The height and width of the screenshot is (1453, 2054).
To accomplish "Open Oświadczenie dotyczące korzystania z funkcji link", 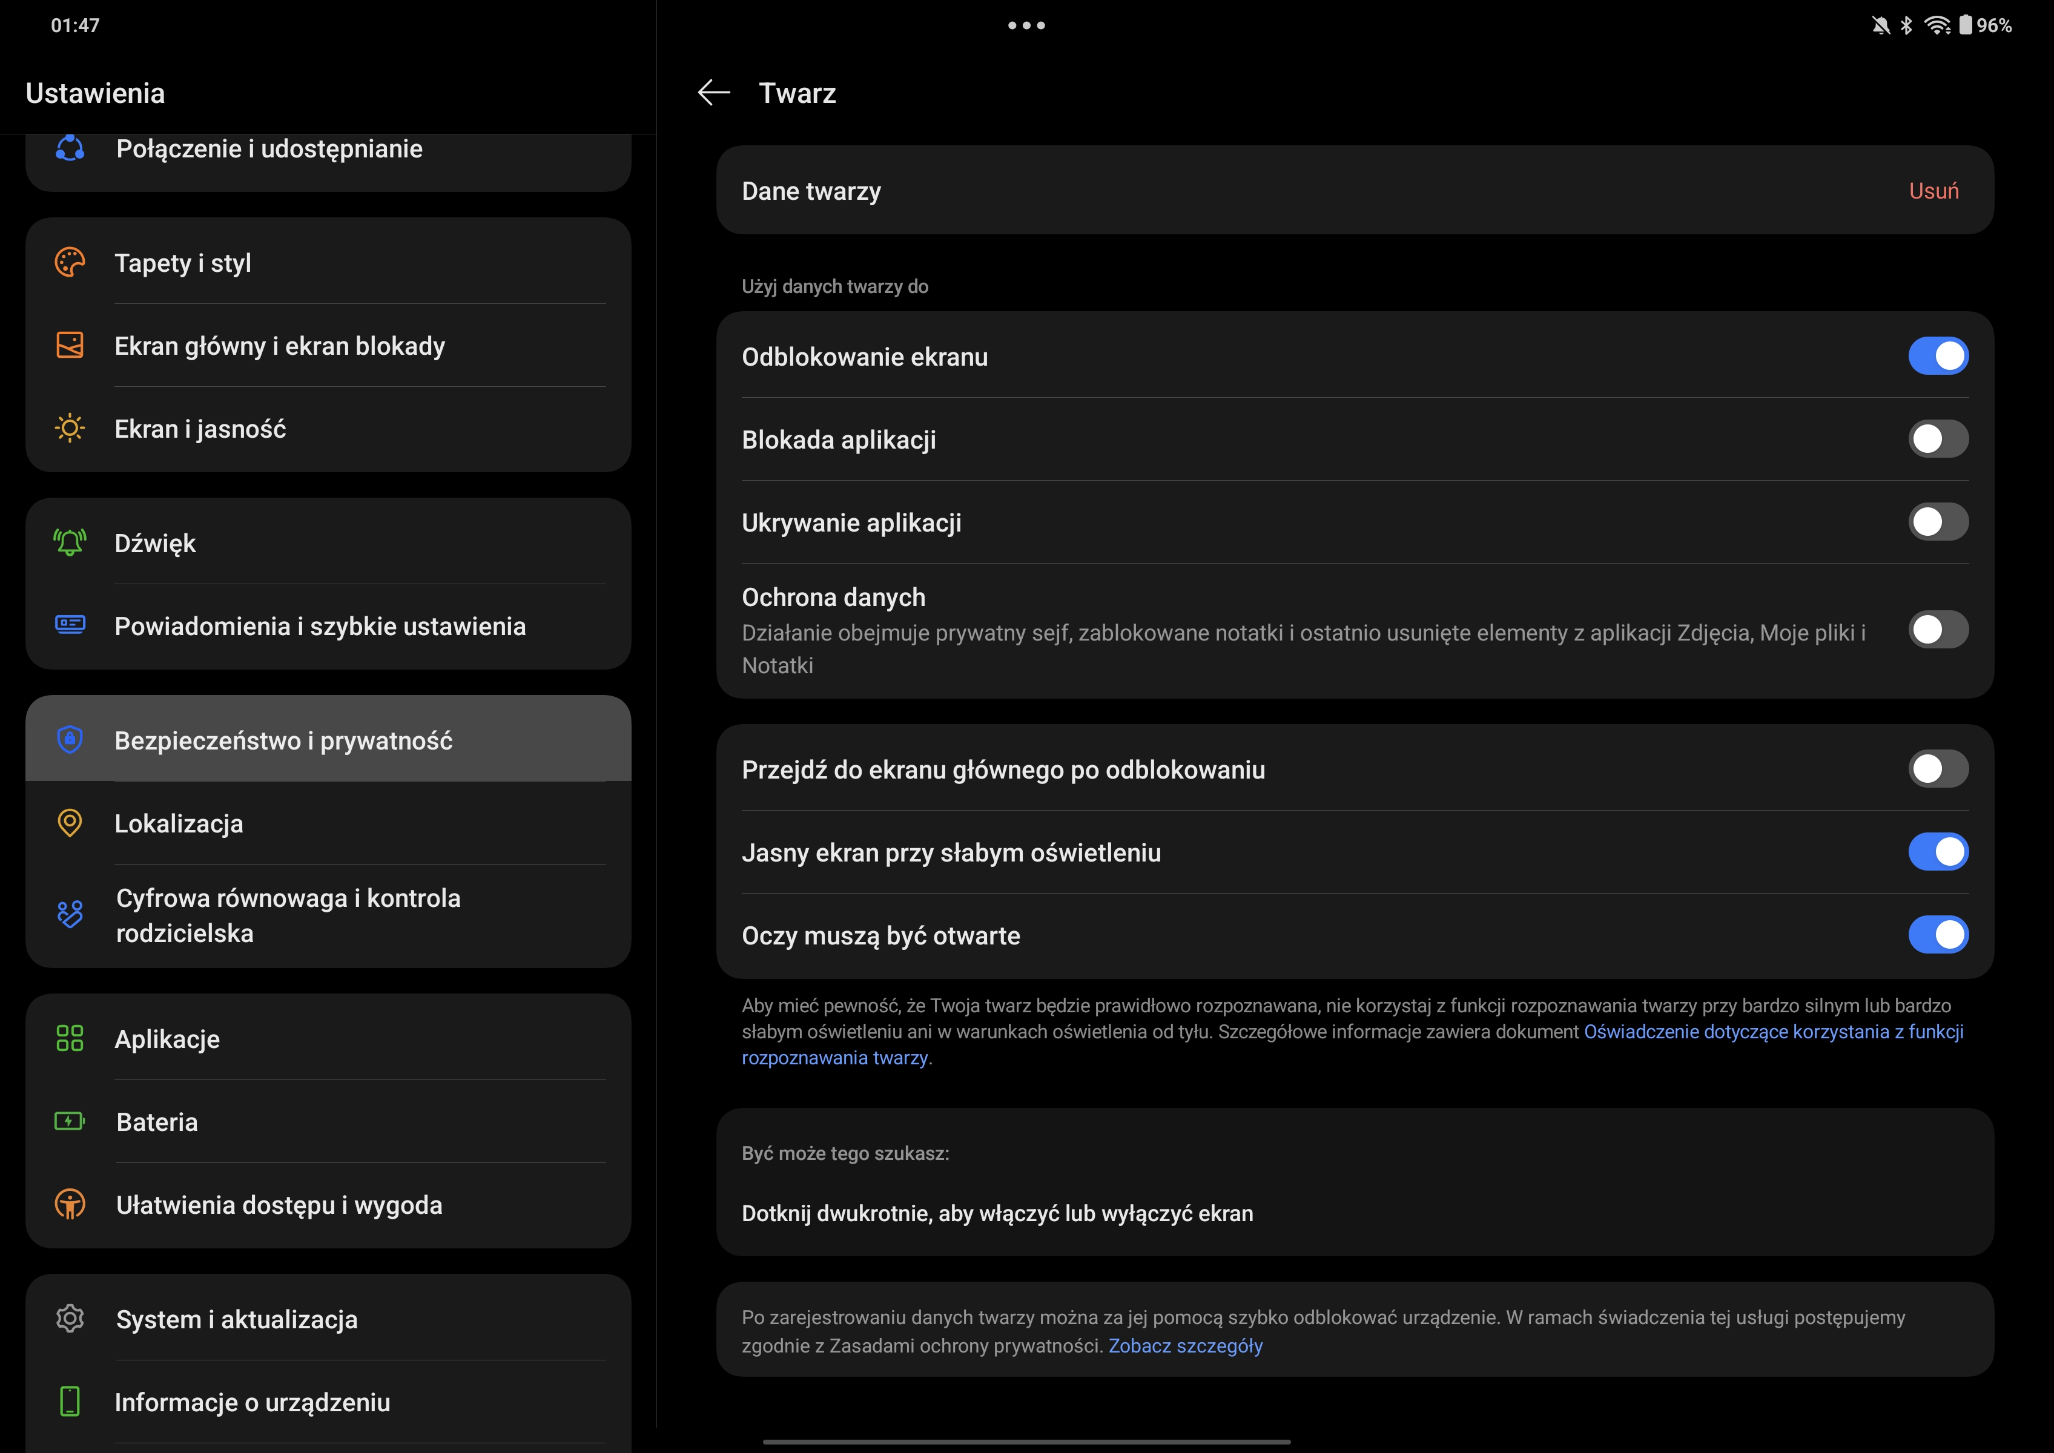I will [x=1773, y=1032].
